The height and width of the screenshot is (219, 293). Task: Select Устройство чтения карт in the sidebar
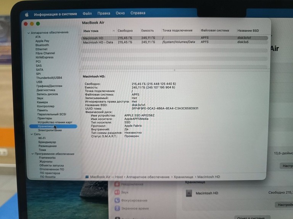click(x=55, y=122)
